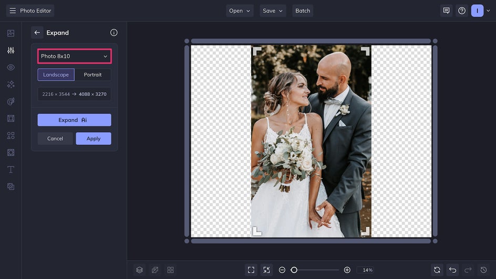Click the wedding couple photo on canvas
The width and height of the screenshot is (496, 279).
[311, 141]
